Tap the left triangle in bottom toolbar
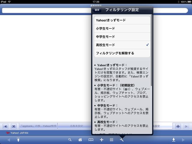Viewport: 192px width, 144px height. (x=9, y=140)
